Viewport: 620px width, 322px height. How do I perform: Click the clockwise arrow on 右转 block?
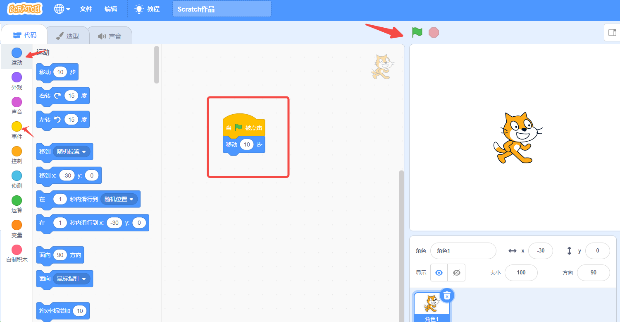tap(57, 96)
